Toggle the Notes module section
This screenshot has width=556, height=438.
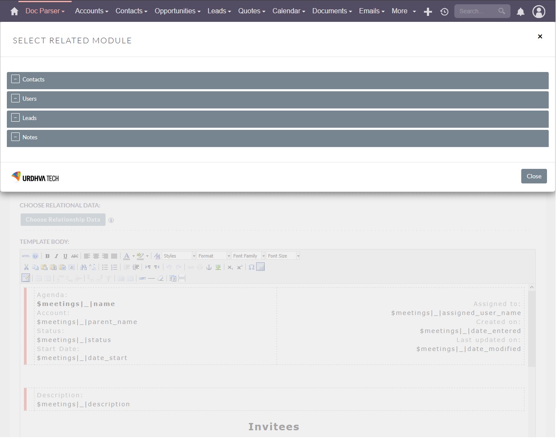tap(15, 137)
